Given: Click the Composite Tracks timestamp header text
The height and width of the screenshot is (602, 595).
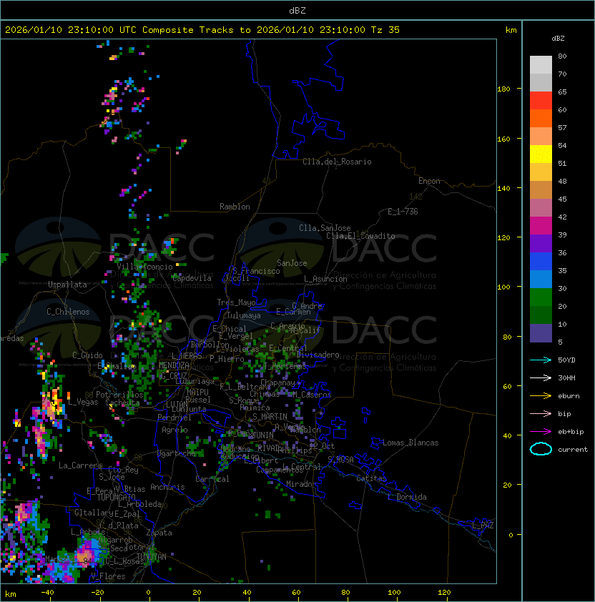Looking at the screenshot, I should 202,29.
